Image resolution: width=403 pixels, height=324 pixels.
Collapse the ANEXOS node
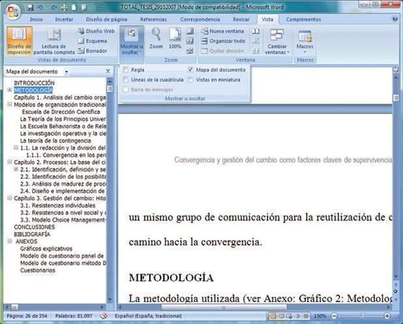(x=10, y=241)
